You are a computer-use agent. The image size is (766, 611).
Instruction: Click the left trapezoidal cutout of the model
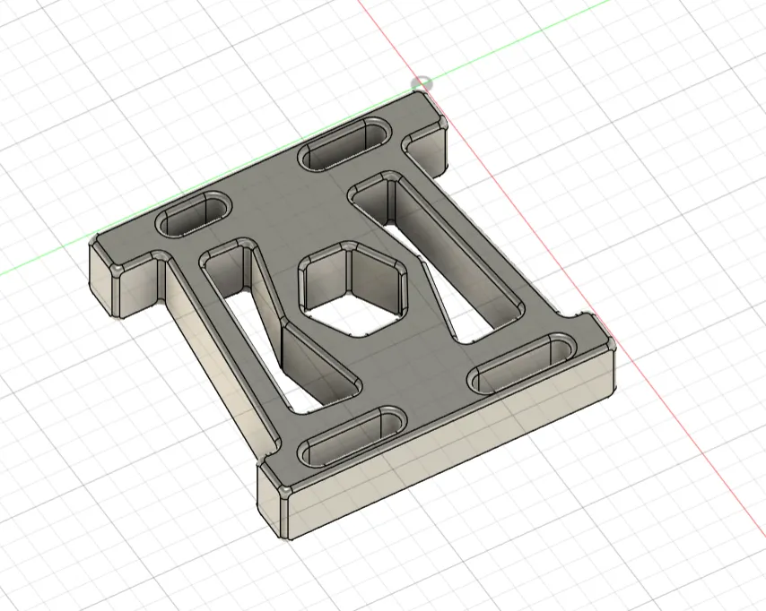point(280,326)
